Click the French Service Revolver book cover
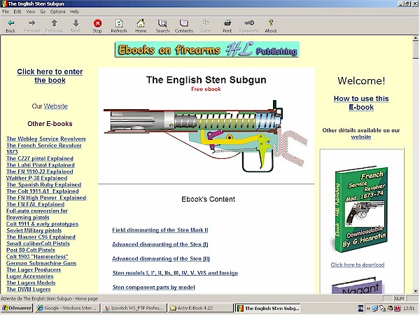The width and height of the screenshot is (420, 315). pos(360,210)
